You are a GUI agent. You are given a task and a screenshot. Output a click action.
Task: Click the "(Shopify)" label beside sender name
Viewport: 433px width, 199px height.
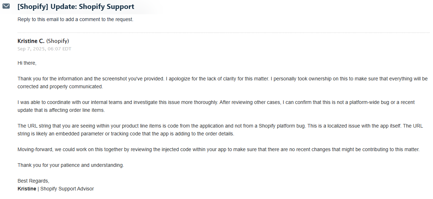point(58,41)
